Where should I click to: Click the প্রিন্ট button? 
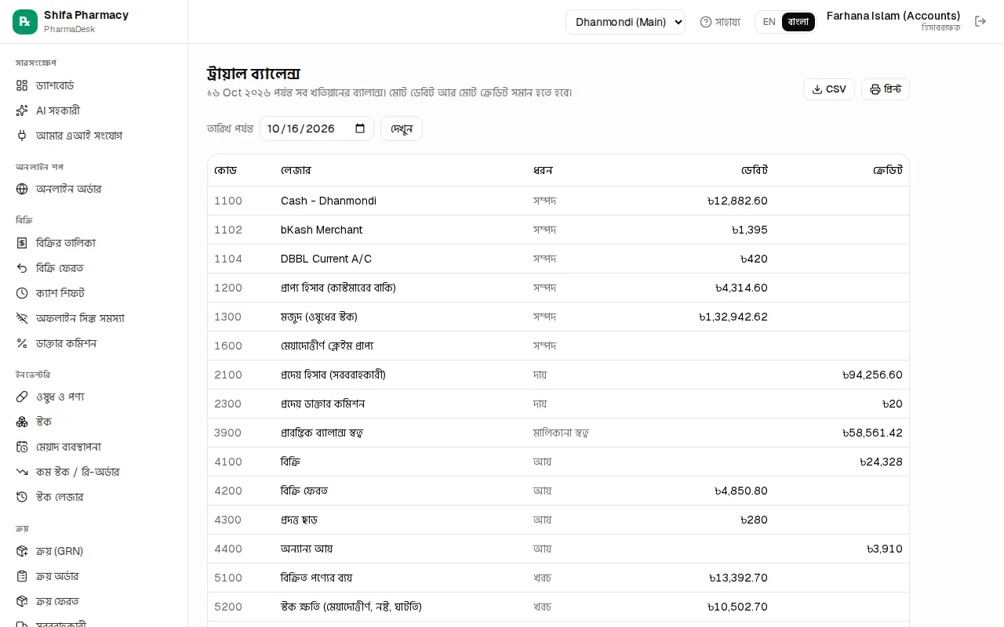(886, 89)
